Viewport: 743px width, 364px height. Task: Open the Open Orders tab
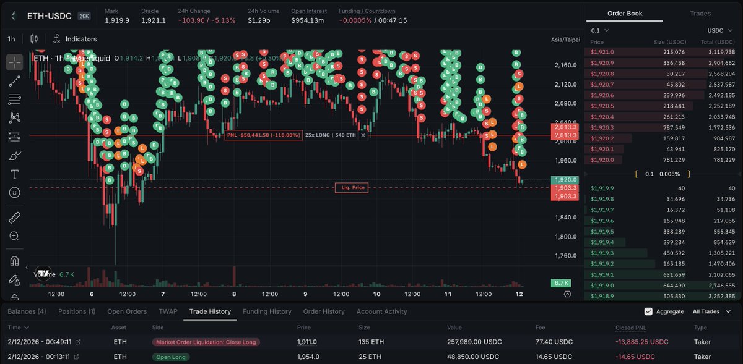(x=127, y=311)
